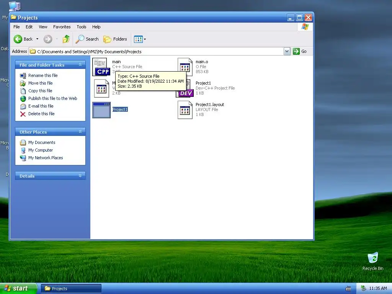The image size is (392, 294).
Task: Open the Tools menu
Action: (81, 27)
